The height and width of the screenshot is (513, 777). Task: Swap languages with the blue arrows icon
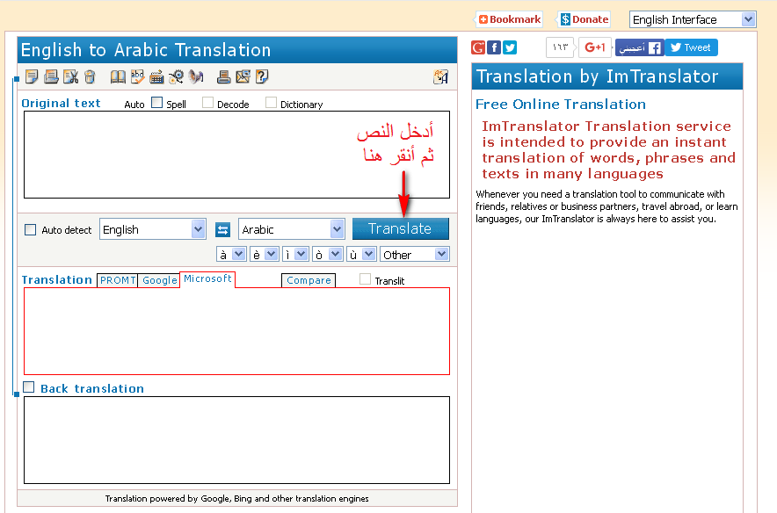click(x=222, y=230)
